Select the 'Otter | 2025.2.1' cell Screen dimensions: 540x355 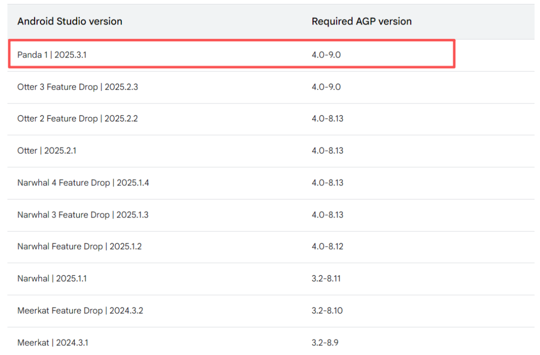click(x=47, y=150)
